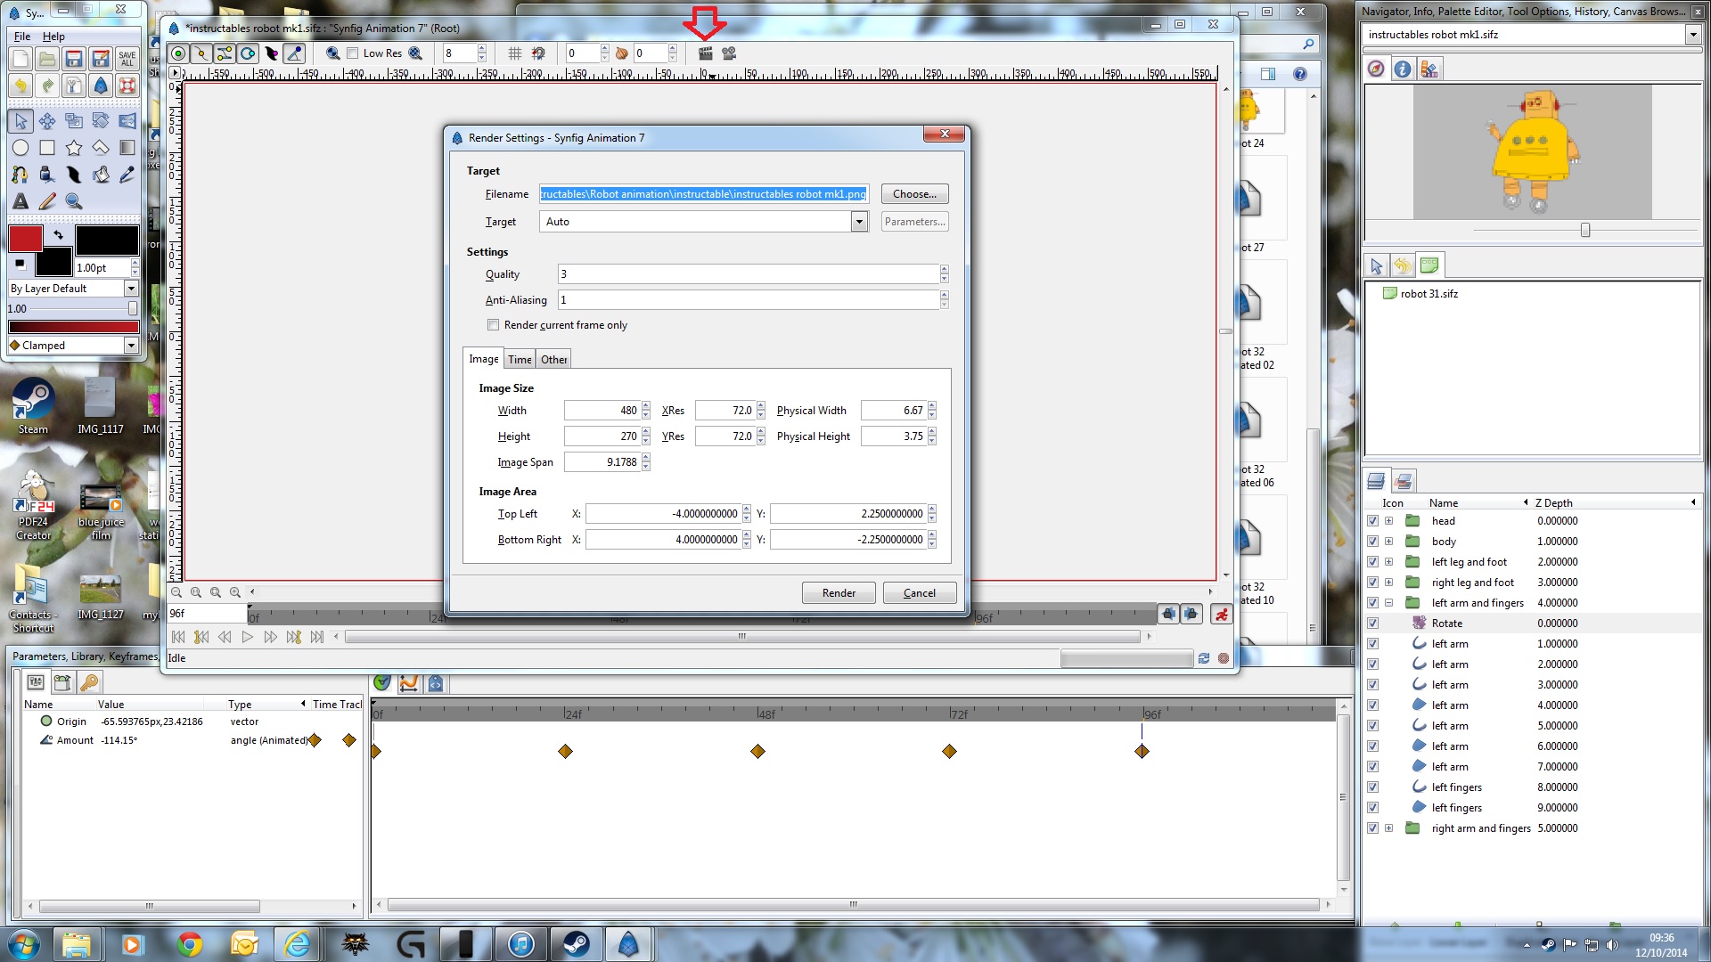Click the preview window camera icon
The width and height of the screenshot is (1711, 962).
(x=729, y=53)
